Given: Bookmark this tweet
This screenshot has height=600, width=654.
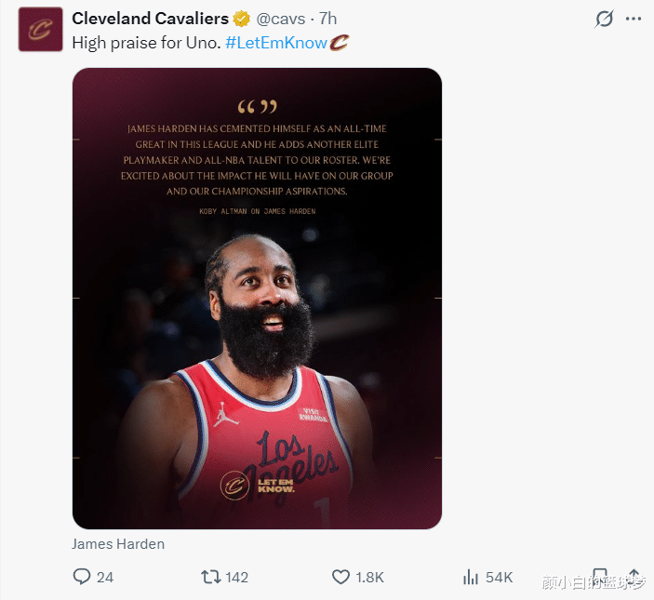Looking at the screenshot, I should [600, 577].
